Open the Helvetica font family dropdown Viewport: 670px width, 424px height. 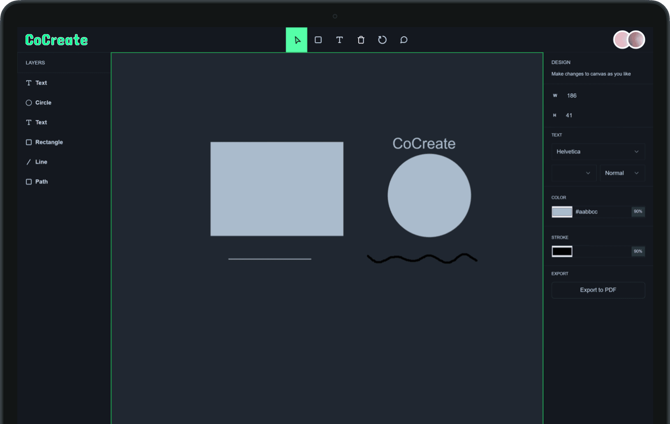pos(598,152)
